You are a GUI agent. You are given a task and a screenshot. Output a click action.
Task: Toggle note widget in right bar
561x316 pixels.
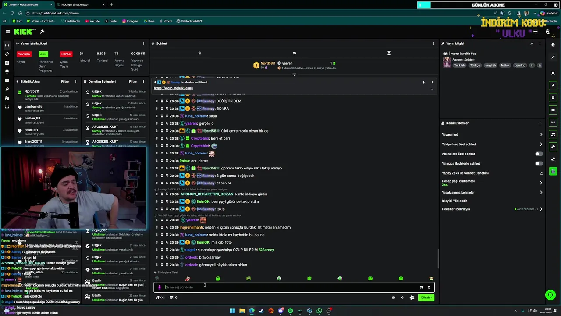pos(553,97)
